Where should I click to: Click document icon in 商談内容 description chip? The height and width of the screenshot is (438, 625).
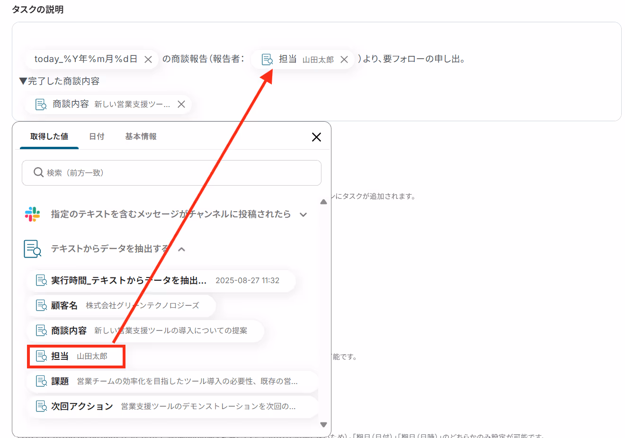(41, 104)
